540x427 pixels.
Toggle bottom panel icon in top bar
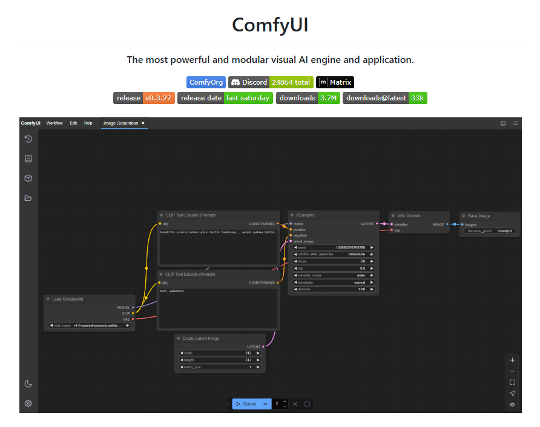(x=503, y=123)
